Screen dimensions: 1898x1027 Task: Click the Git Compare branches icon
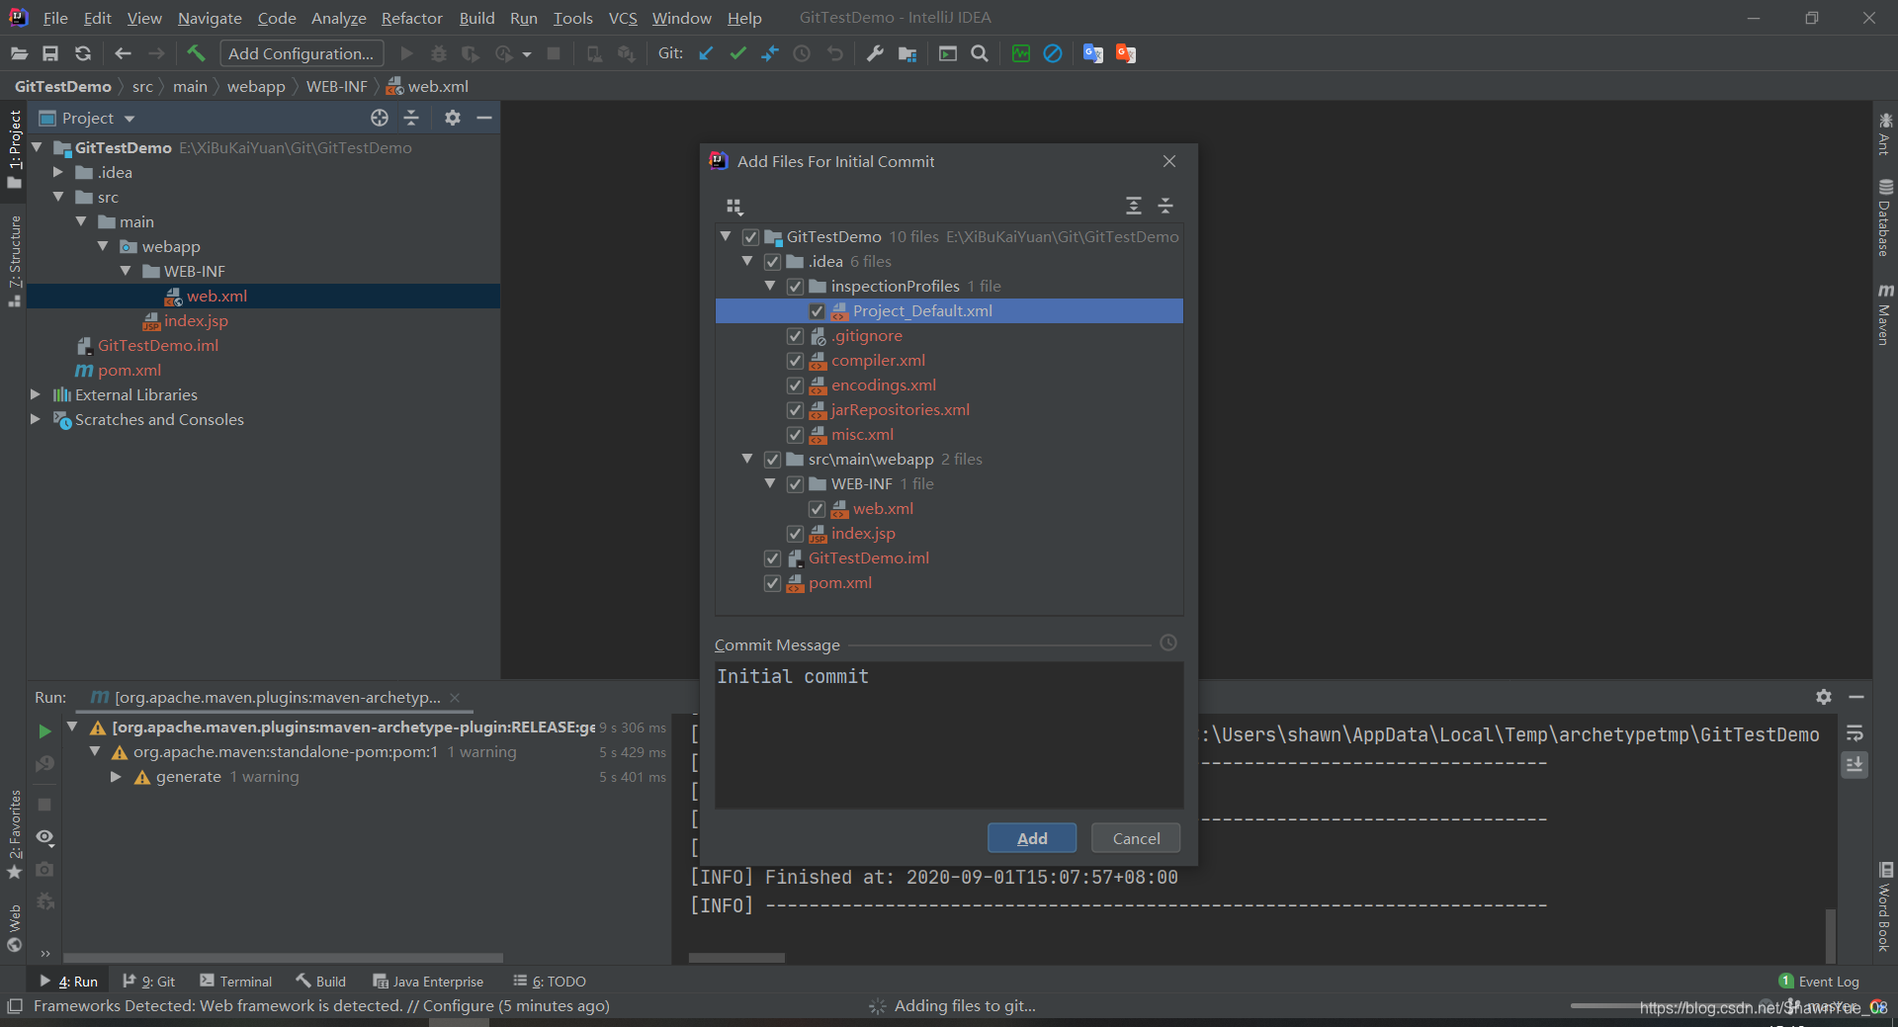click(770, 53)
